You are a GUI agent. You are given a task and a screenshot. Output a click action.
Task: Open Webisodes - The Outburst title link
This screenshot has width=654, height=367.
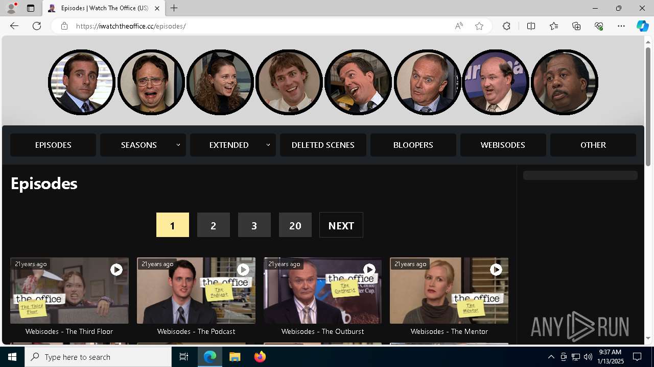(322, 331)
